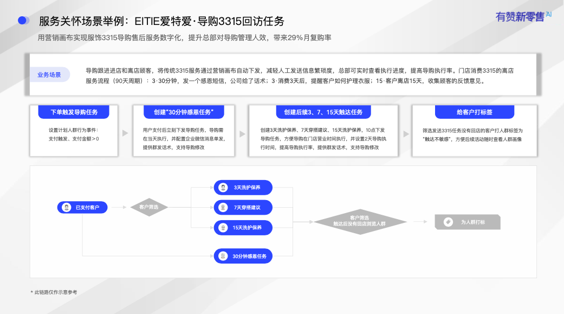Click the 为人群打标 gray node
Screen dimensions: 564x314
468,222
